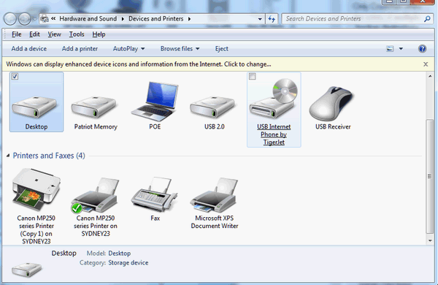The width and height of the screenshot is (438, 285).
Task: Click Devices and Printers breadcrumb
Action: click(156, 19)
